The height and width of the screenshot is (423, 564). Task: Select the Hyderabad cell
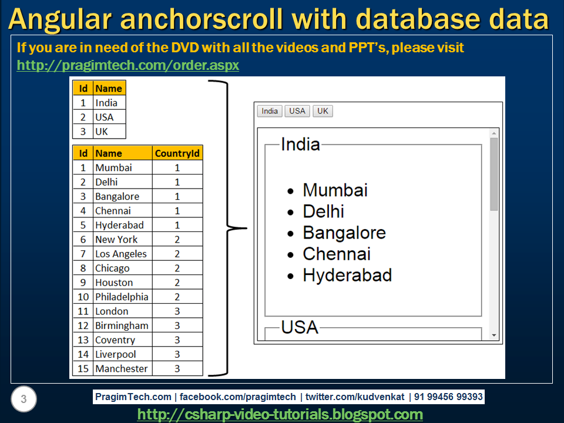click(x=120, y=224)
